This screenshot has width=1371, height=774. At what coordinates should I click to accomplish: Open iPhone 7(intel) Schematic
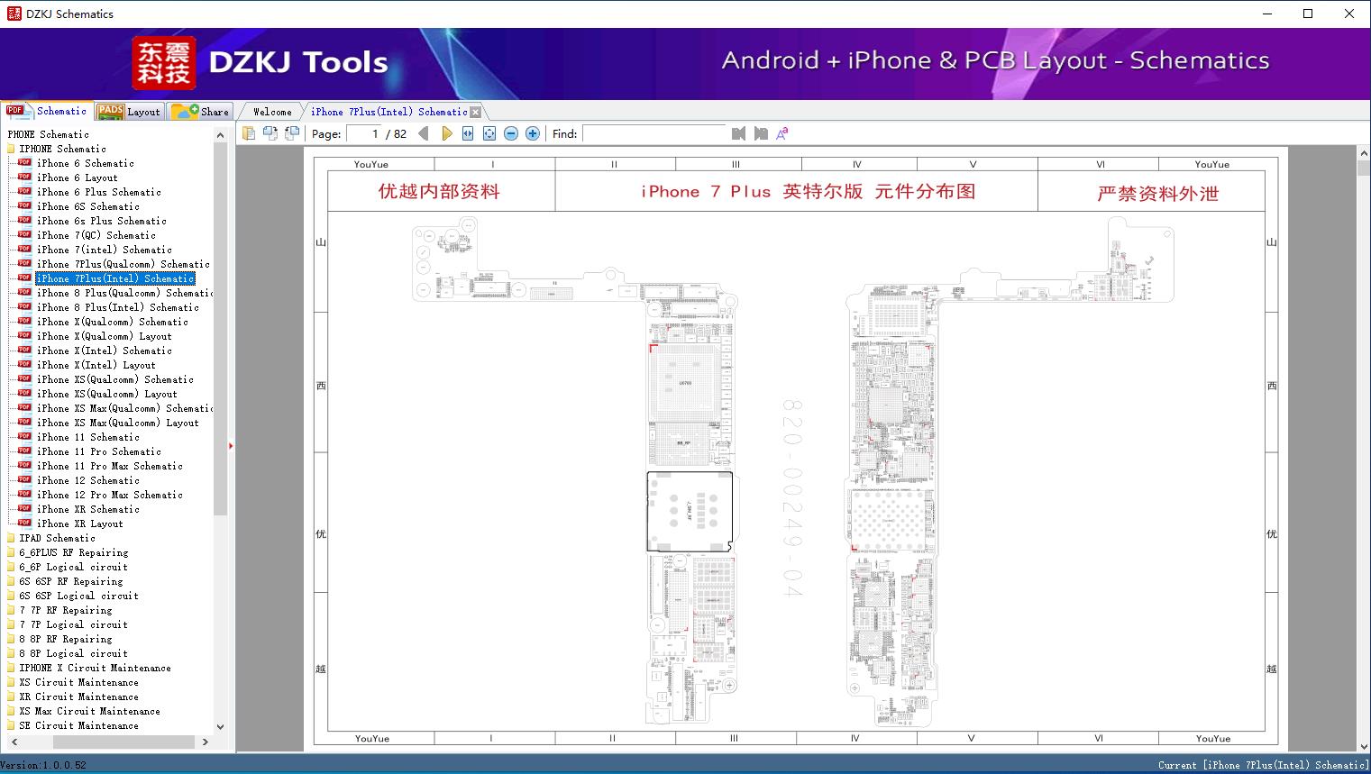(x=104, y=250)
